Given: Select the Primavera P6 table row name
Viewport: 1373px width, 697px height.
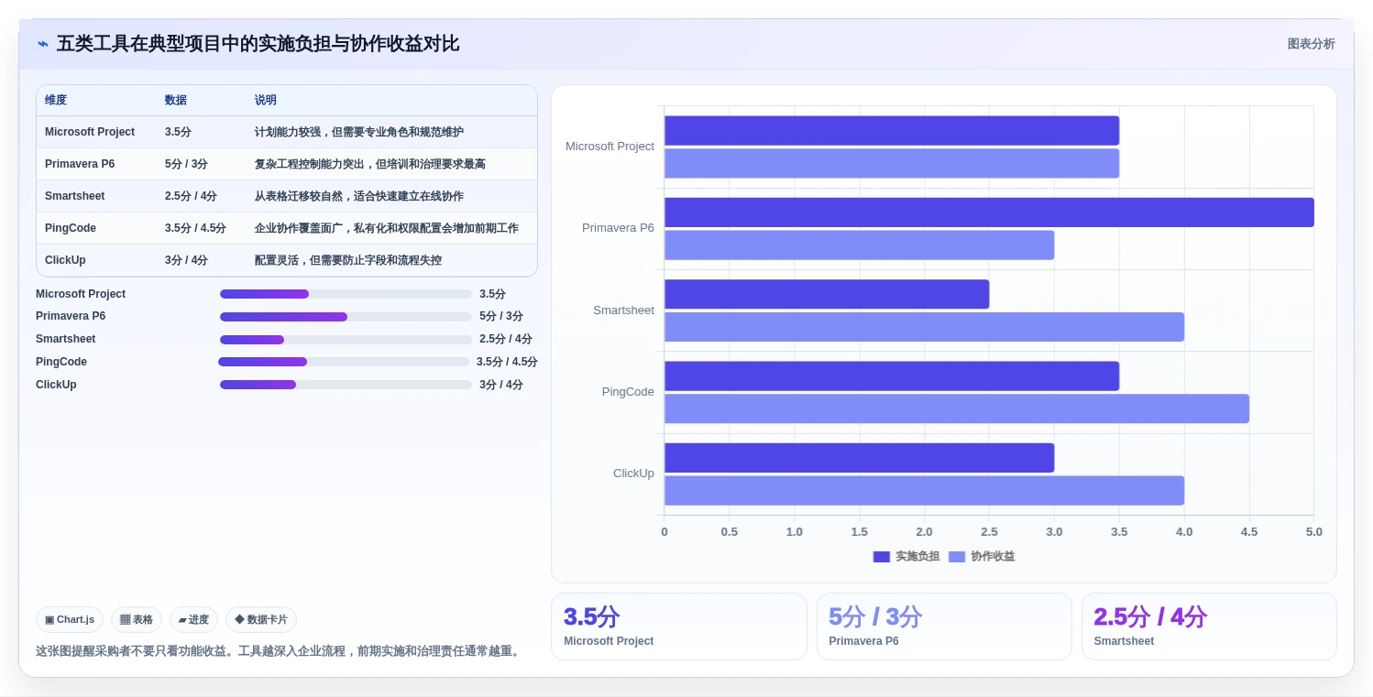Looking at the screenshot, I should 80,164.
